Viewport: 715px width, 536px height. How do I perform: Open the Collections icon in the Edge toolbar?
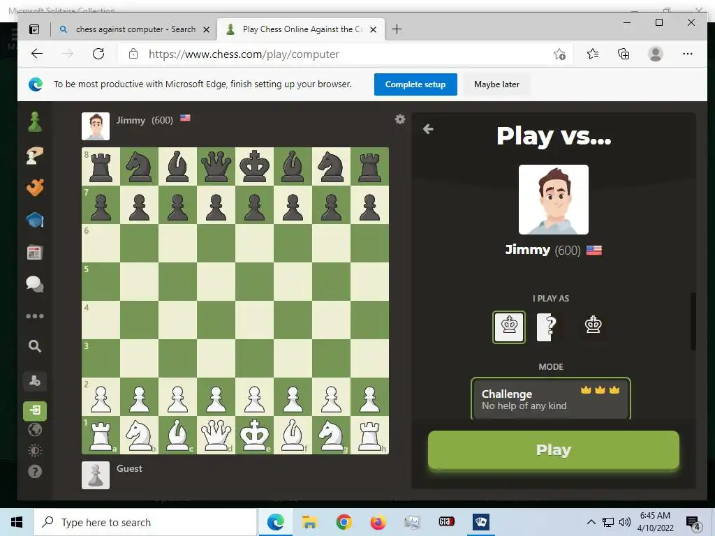(624, 54)
